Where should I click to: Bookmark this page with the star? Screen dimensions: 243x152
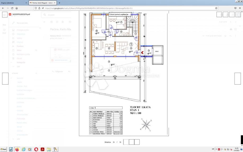(216, 8)
